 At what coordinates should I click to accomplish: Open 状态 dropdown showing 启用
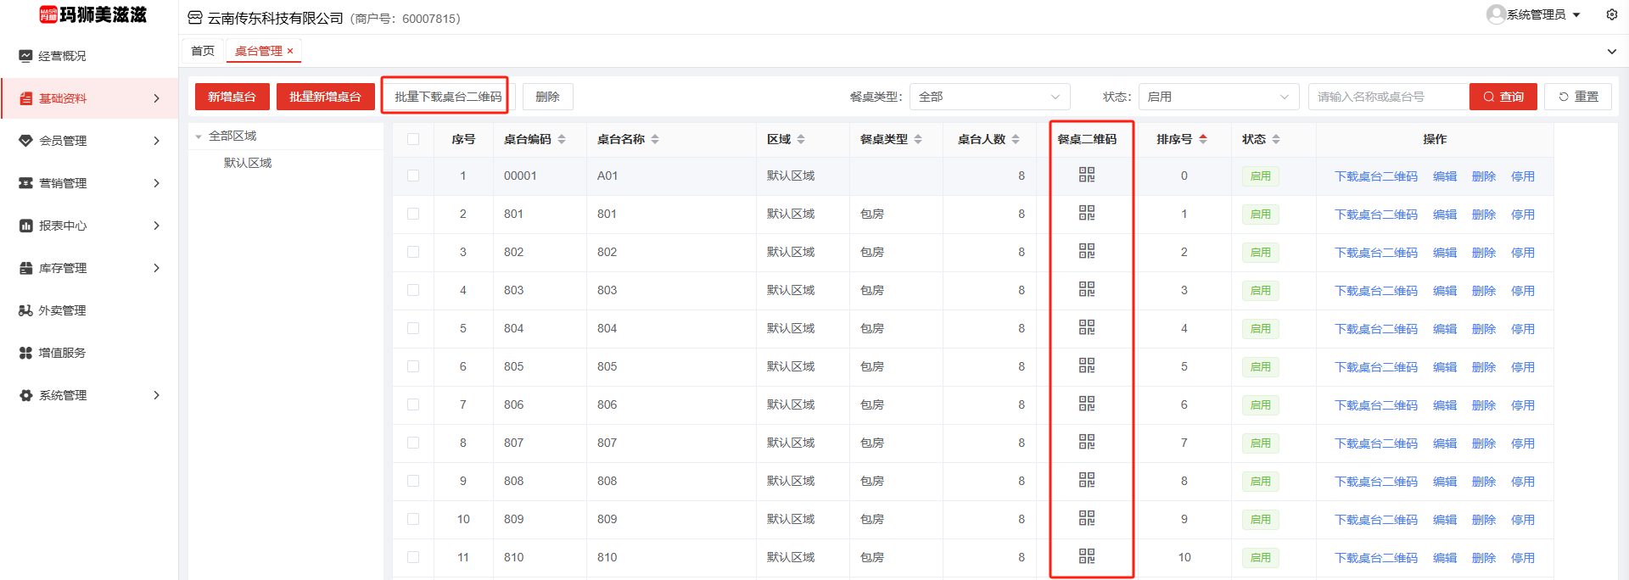(1218, 97)
